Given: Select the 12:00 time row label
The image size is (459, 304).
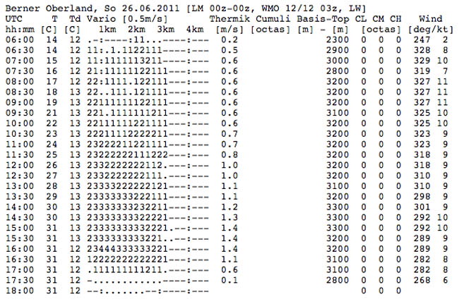Looking at the screenshot, I should tap(20, 165).
